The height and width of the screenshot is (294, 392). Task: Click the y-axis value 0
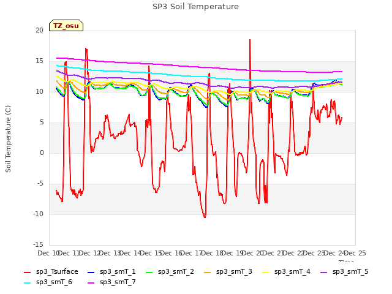point(42,153)
